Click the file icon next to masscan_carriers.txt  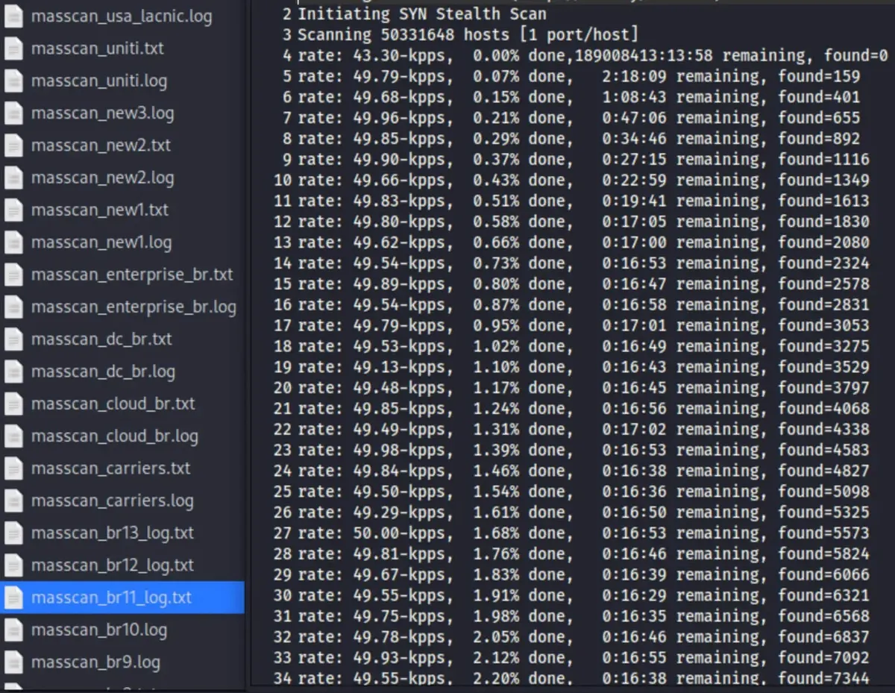[14, 468]
